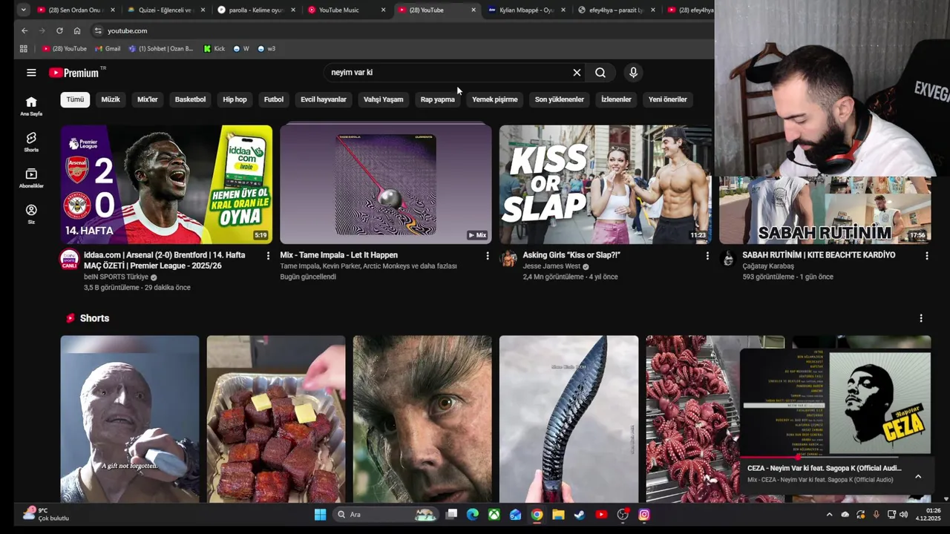This screenshot has height=534, width=950.
Task: Filter feed by Futbol chip
Action: tap(274, 99)
